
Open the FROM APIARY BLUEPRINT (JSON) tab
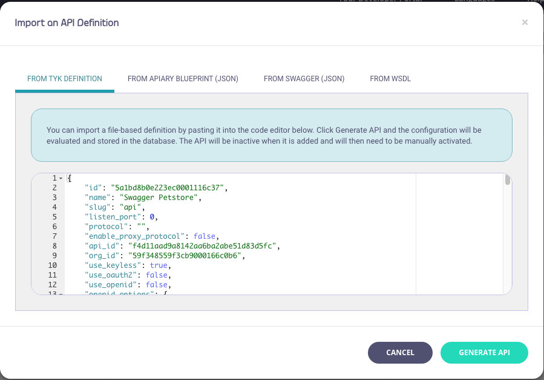[x=182, y=78]
